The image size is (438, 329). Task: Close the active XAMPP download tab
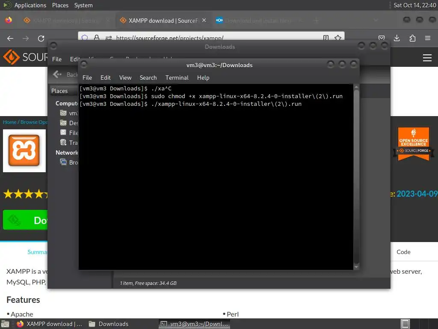[204, 21]
